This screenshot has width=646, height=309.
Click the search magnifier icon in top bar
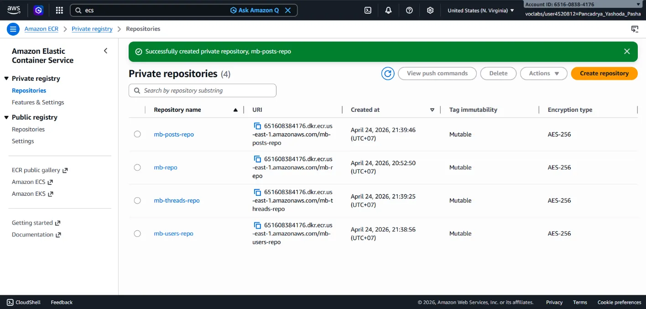click(78, 10)
